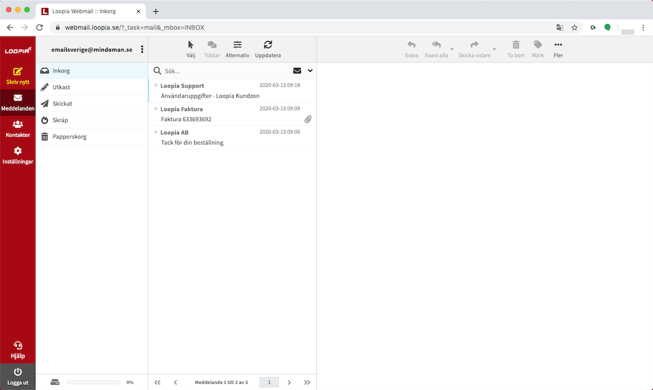Go to last page of messages

[x=307, y=383]
